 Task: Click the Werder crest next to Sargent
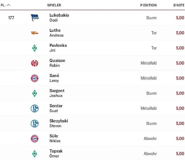pyautogui.click(x=34, y=93)
